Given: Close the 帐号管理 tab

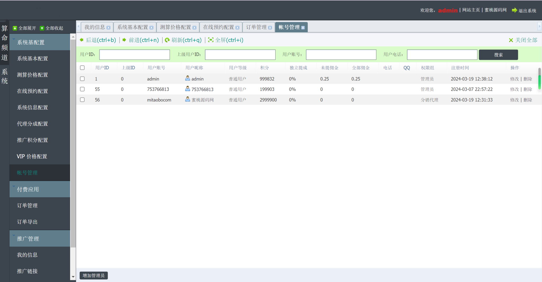Looking at the screenshot, I should pos(303,28).
